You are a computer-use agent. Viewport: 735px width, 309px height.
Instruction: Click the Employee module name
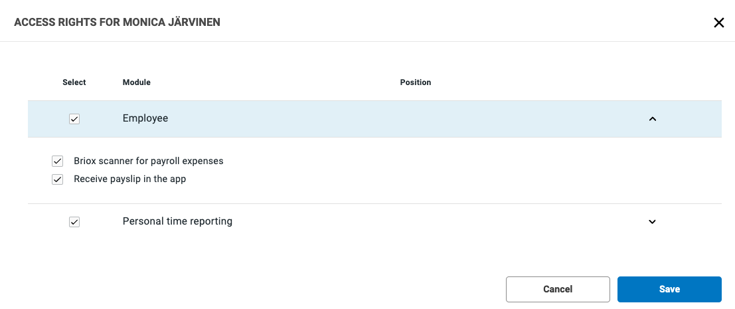point(145,118)
